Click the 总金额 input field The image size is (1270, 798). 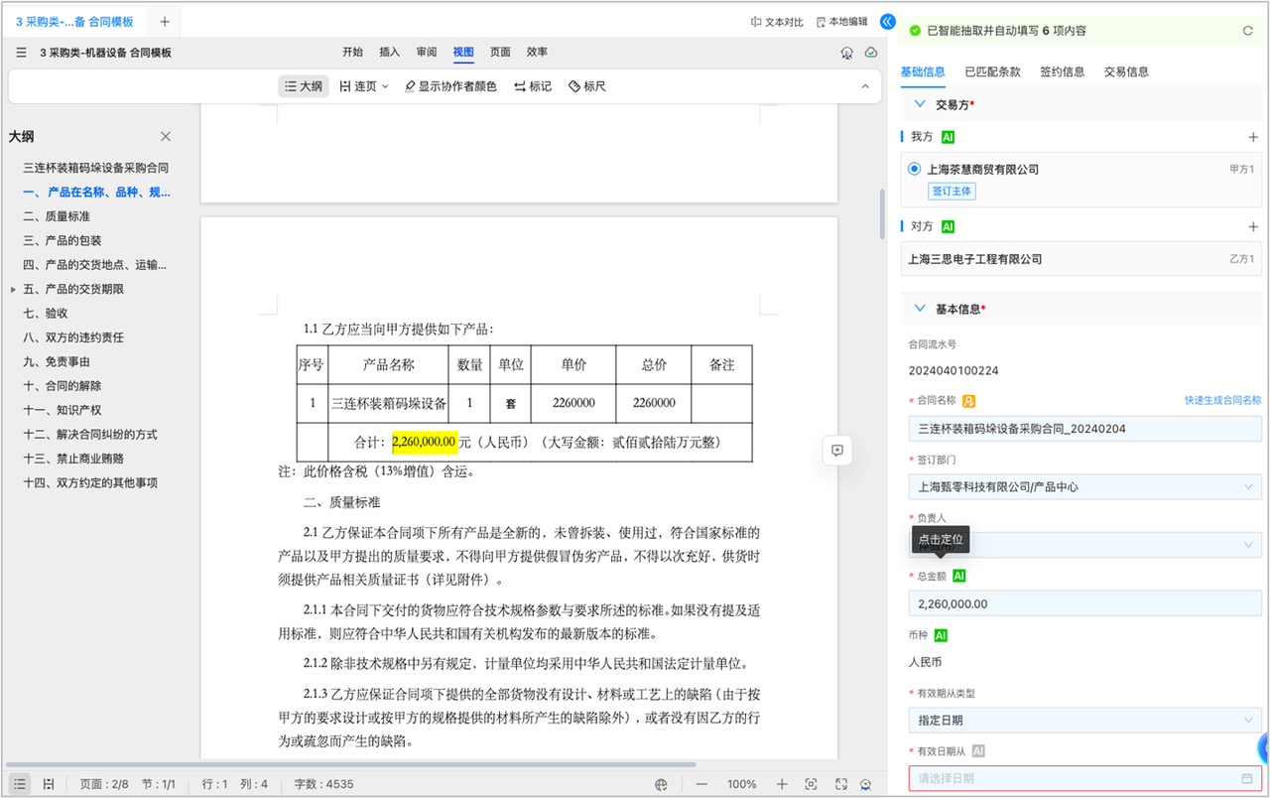[1085, 603]
